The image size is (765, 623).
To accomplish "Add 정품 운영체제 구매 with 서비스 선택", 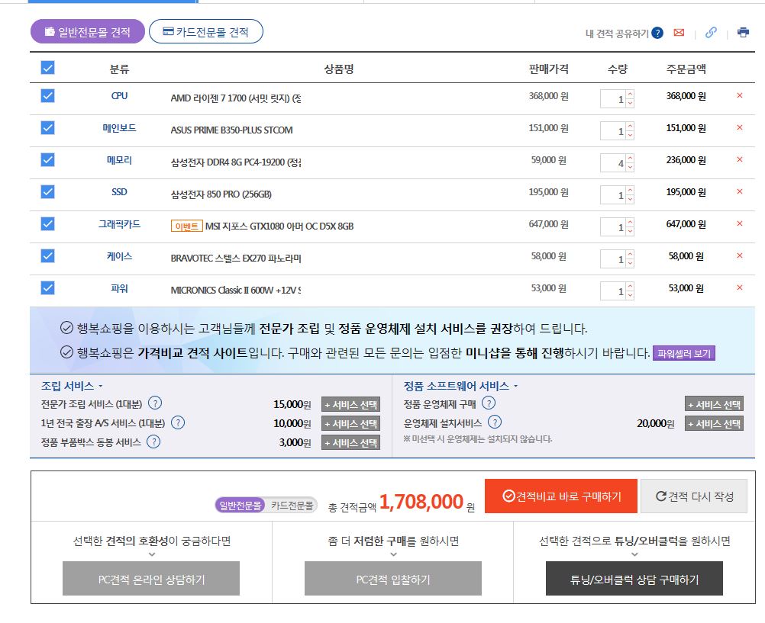I will (x=715, y=404).
